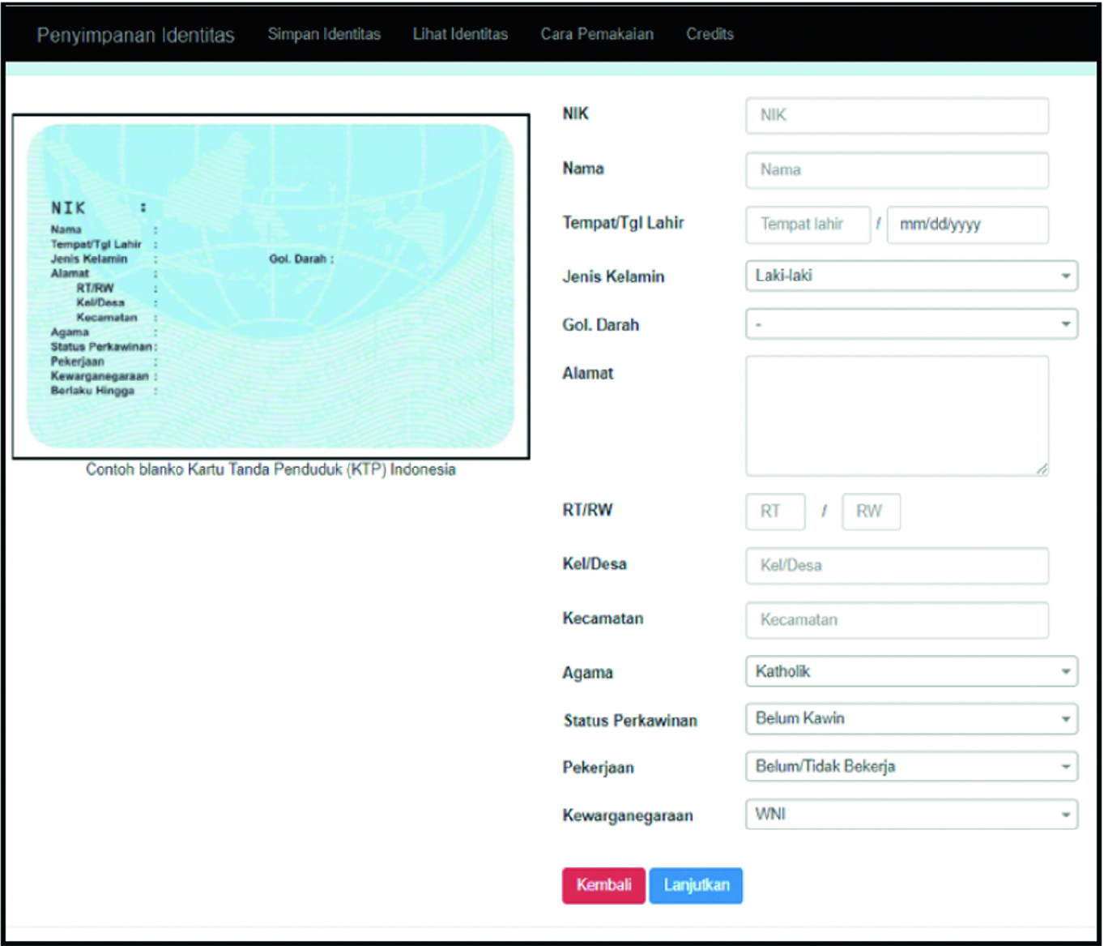Click the Contoh blanko KTP caption
The height and width of the screenshot is (946, 1104).
coord(271,469)
